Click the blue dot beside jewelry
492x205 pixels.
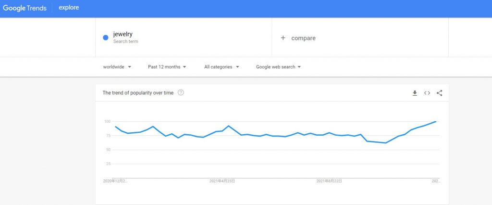coord(106,38)
